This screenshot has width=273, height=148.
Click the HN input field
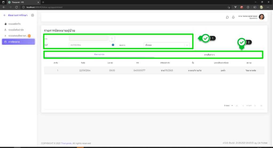pos(88,39)
